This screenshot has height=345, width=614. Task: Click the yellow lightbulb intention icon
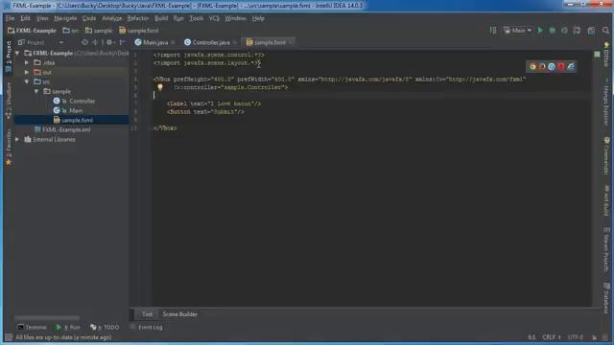[x=160, y=87]
